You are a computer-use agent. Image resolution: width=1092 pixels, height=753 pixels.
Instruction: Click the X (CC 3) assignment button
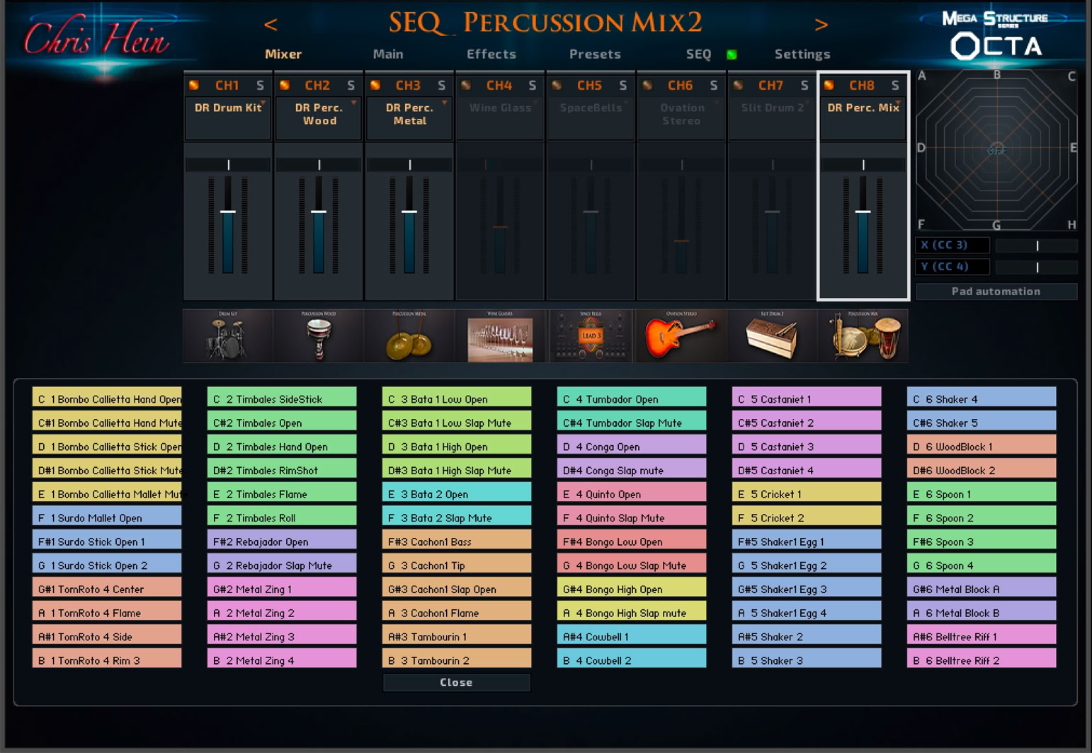pos(952,246)
